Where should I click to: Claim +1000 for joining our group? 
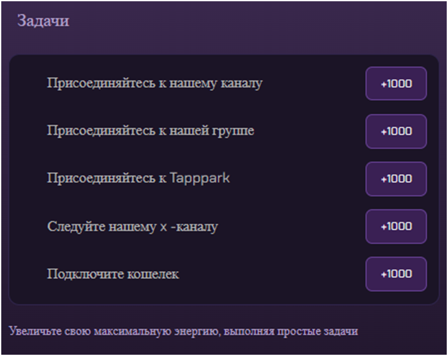tap(396, 131)
